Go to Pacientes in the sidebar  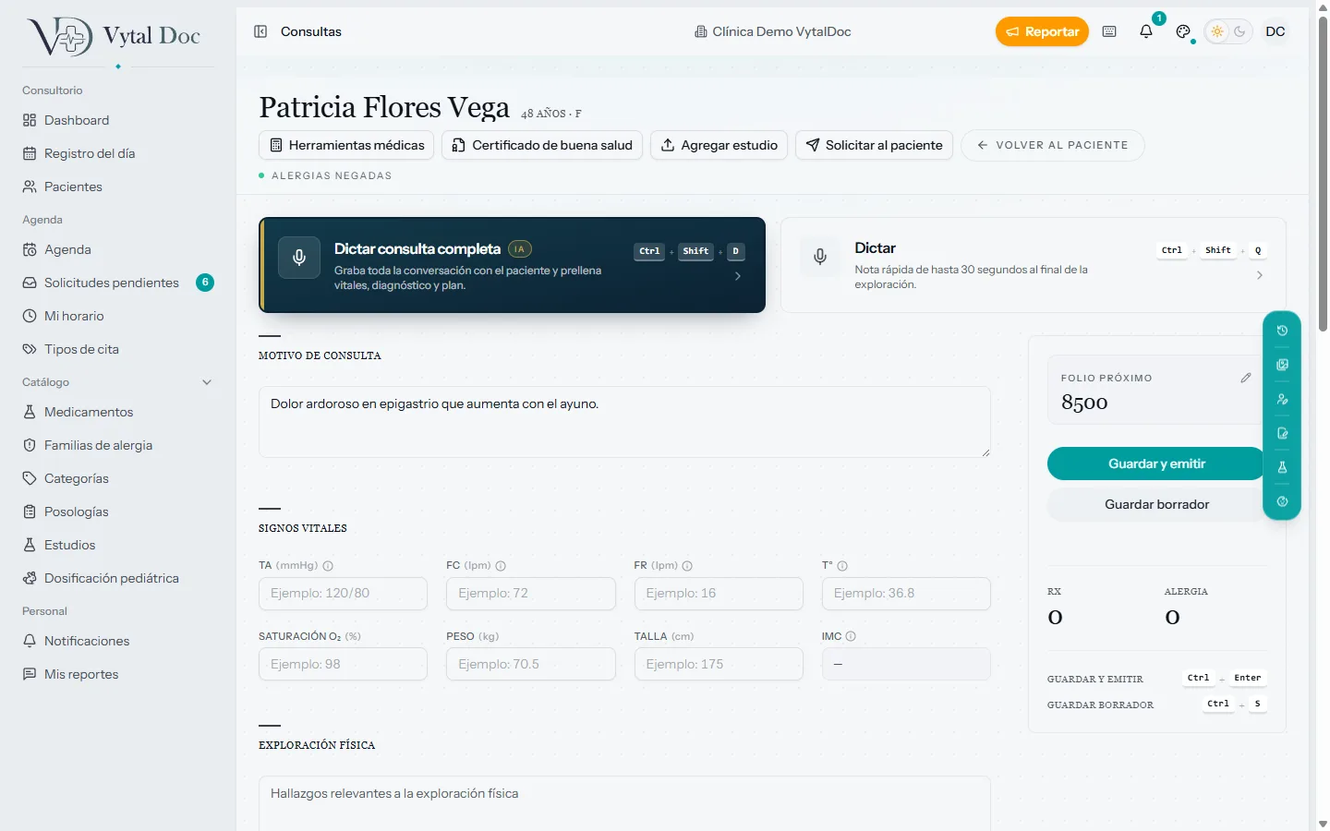pyautogui.click(x=118, y=187)
